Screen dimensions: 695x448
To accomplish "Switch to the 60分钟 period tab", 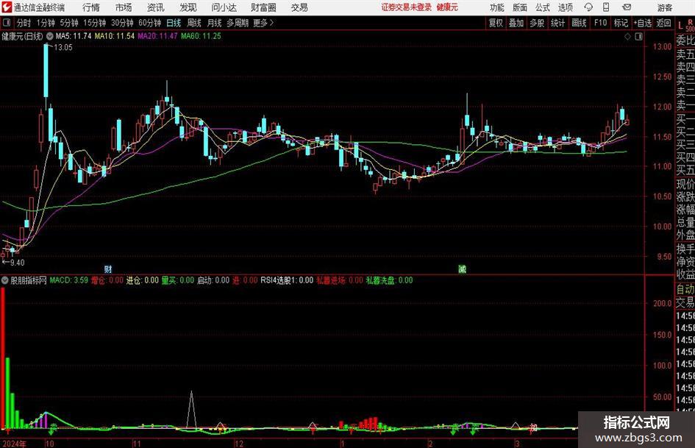I will (x=149, y=23).
